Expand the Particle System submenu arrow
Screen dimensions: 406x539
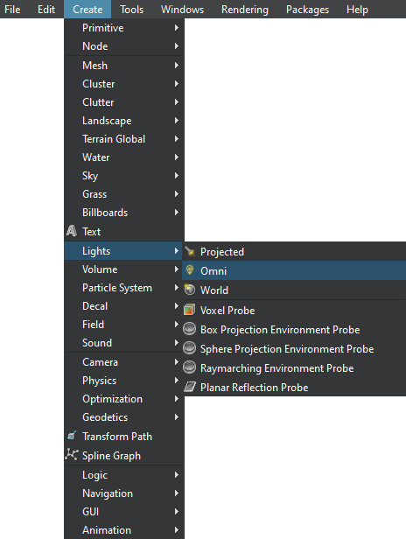[x=177, y=287]
